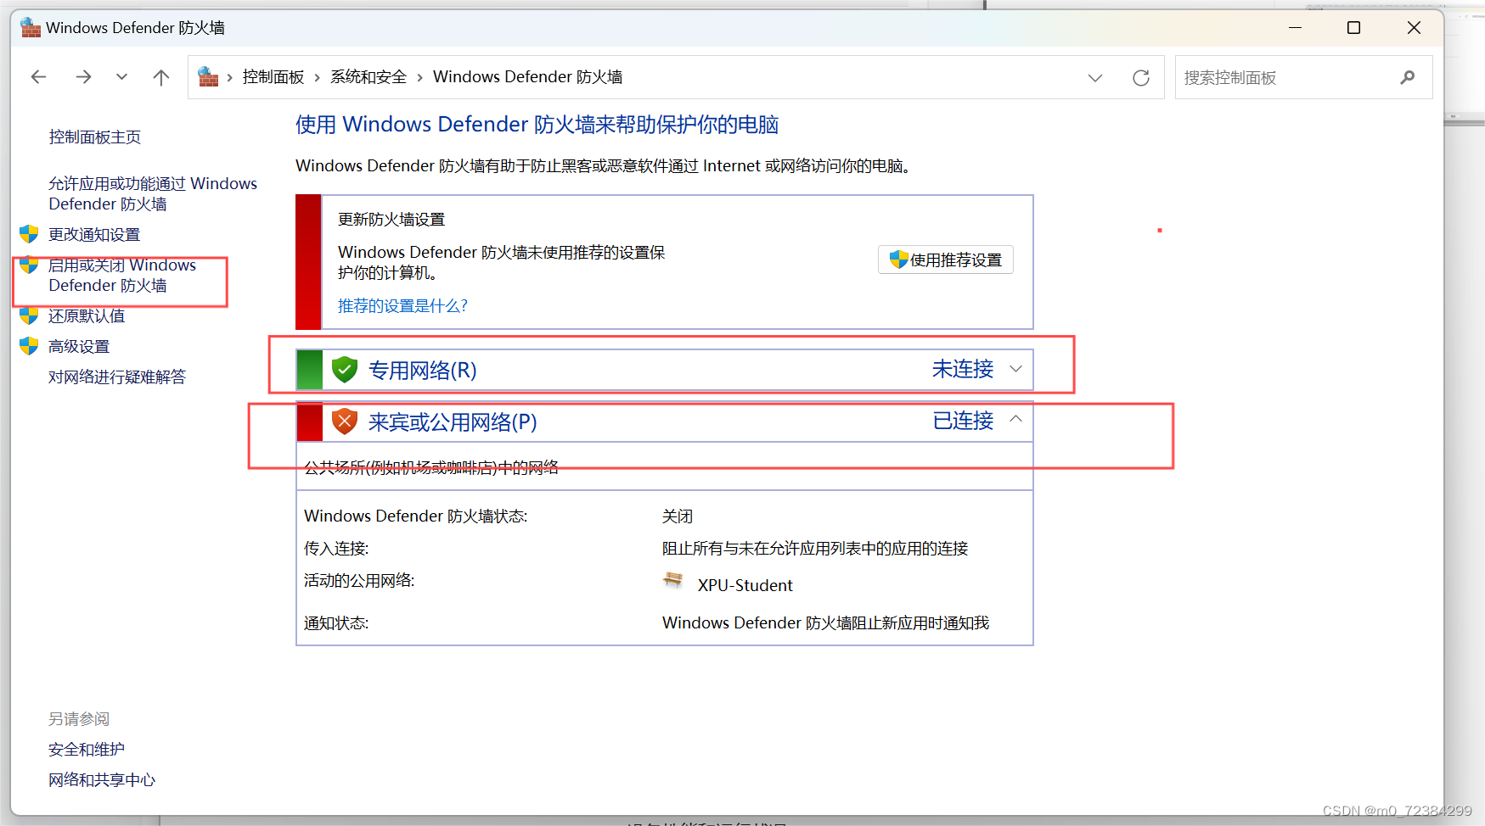Select XPU-Student network name
The image size is (1485, 826).
pos(745,586)
